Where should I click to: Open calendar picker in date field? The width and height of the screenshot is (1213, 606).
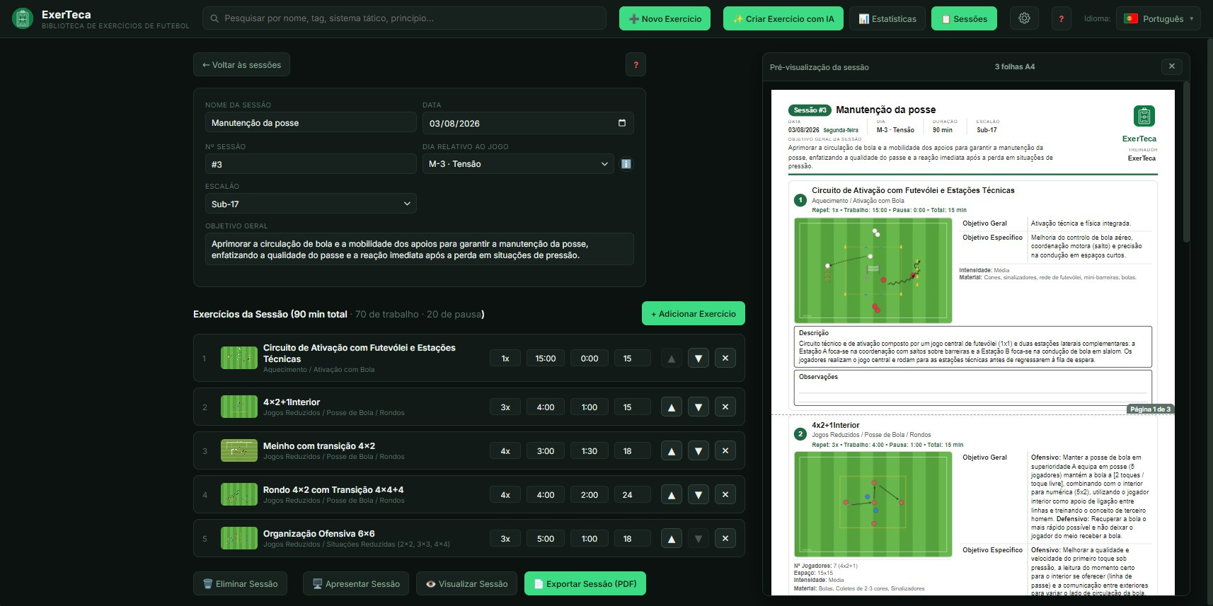(x=621, y=123)
